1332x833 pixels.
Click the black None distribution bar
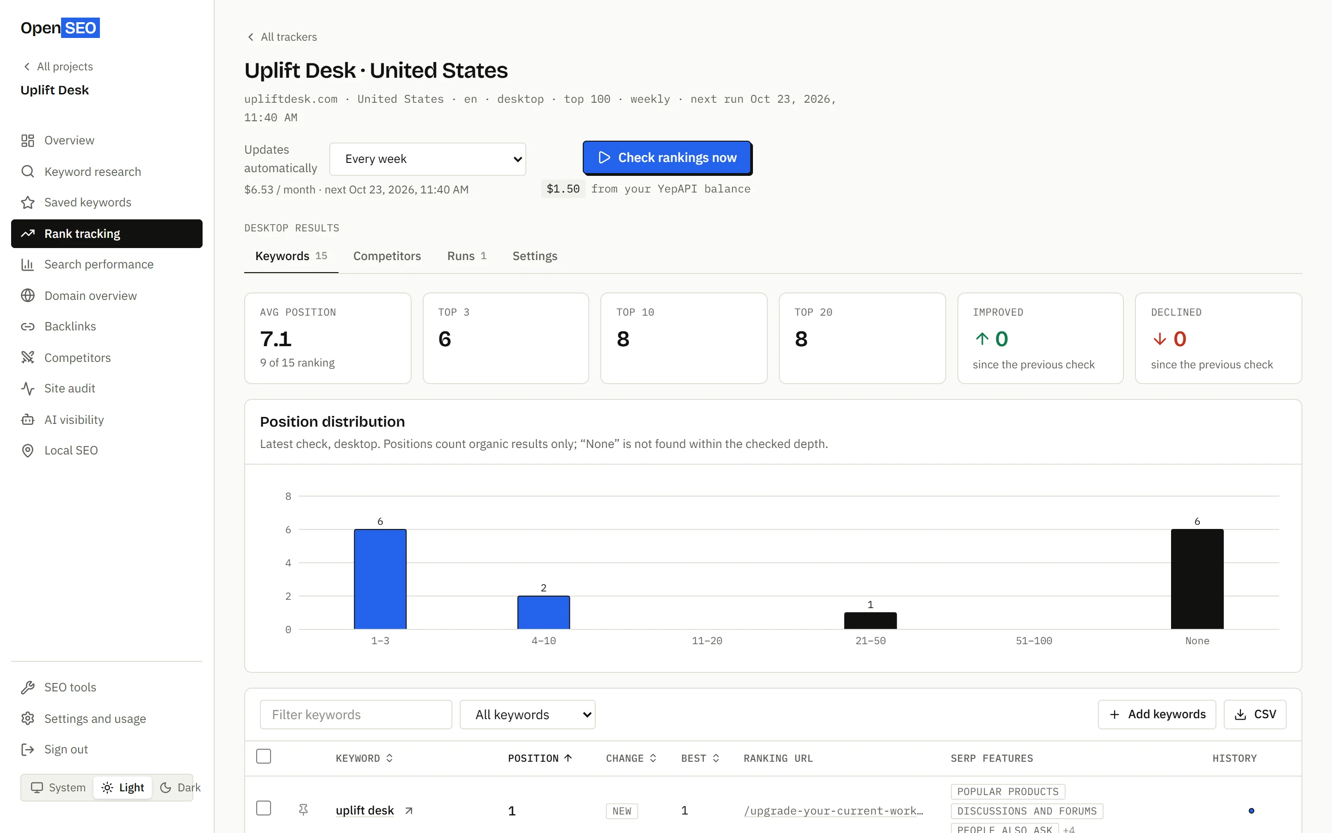tap(1197, 579)
